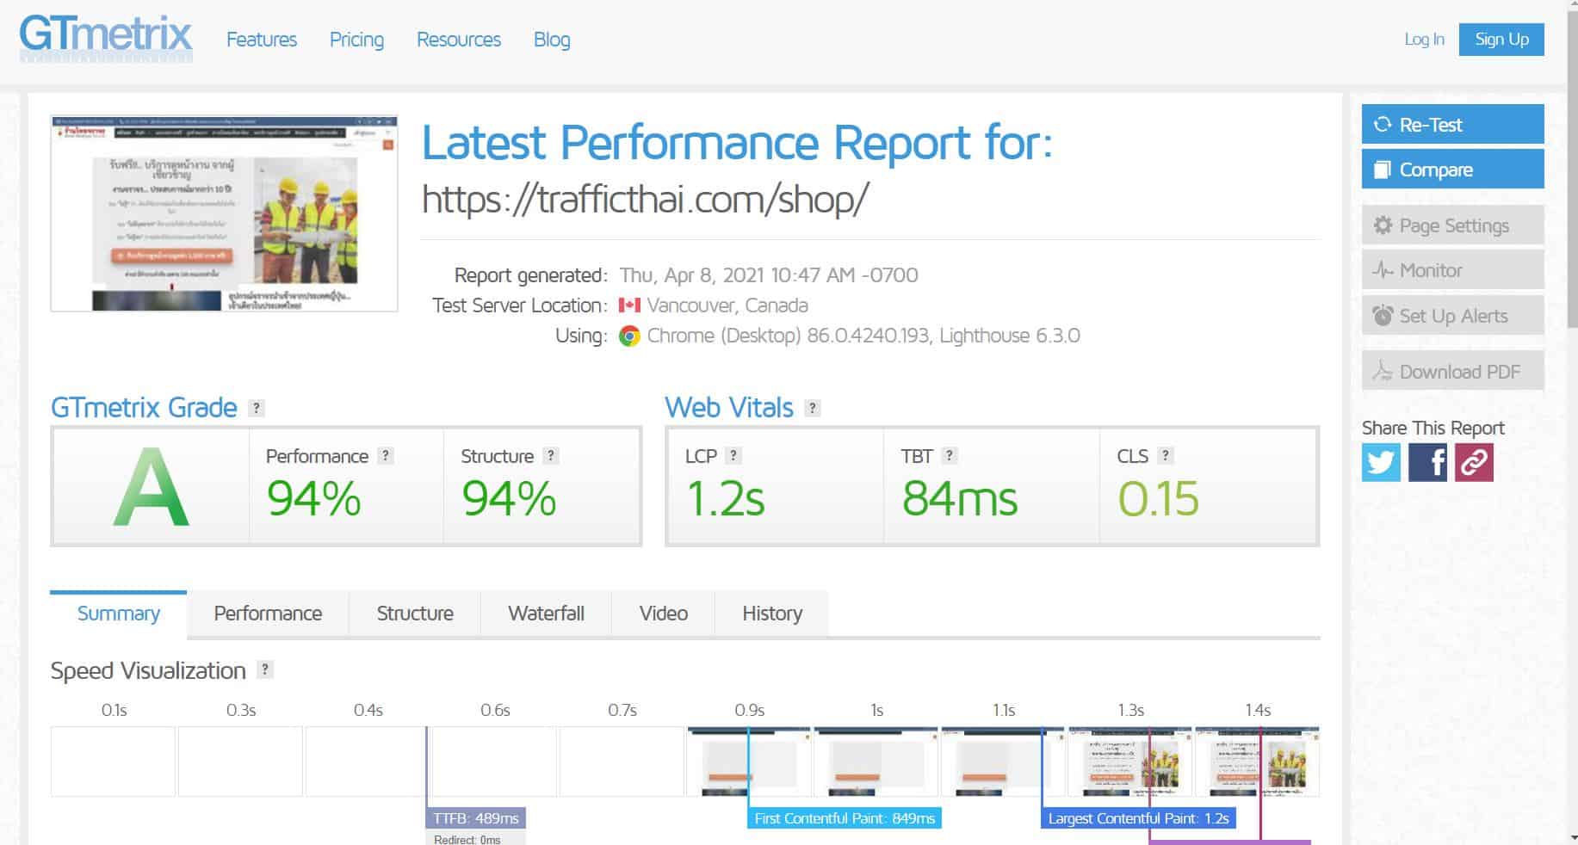Copy report link via chain icon
This screenshot has width=1578, height=845.
(x=1474, y=462)
